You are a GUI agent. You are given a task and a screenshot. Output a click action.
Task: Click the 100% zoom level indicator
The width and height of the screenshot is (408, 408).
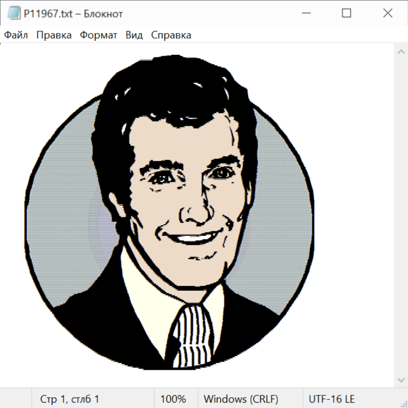click(173, 399)
